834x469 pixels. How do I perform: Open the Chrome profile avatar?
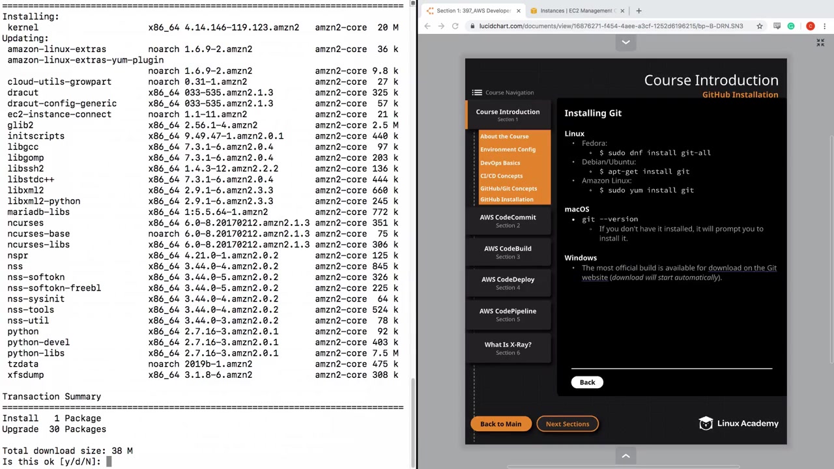click(811, 26)
